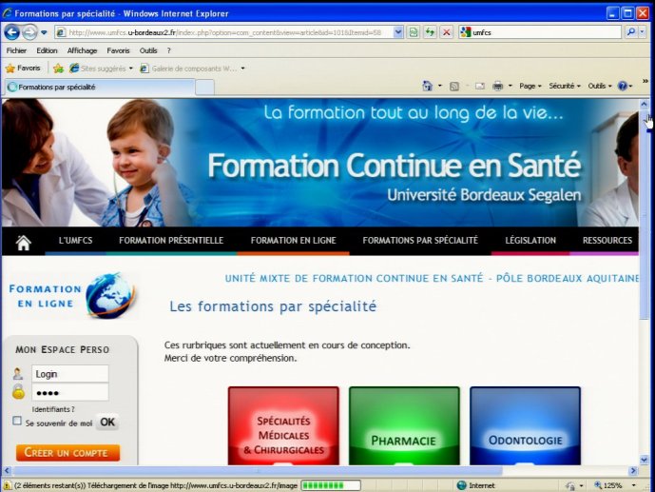
Task: Click the green Refresh icon
Action: pos(430,32)
